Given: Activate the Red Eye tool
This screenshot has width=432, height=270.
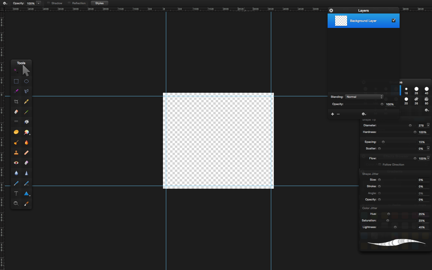Looking at the screenshot, I should click(16, 163).
